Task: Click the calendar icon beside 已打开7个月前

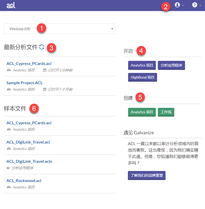Action: pos(45,89)
